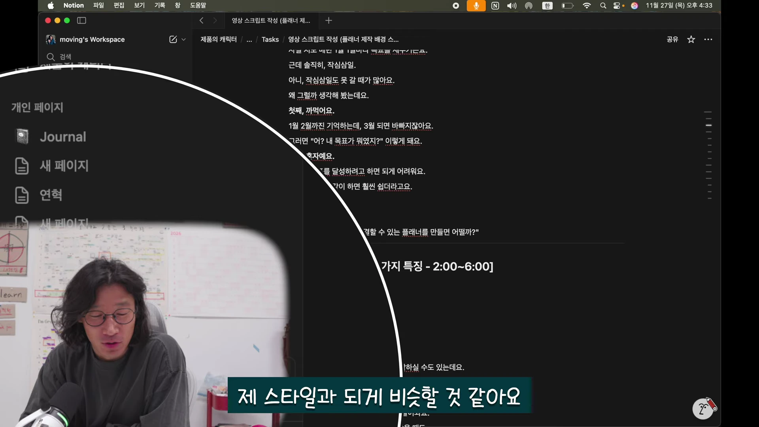Image resolution: width=759 pixels, height=427 pixels.
Task: Open AirDrop status icon in menu bar
Action: coord(529,6)
